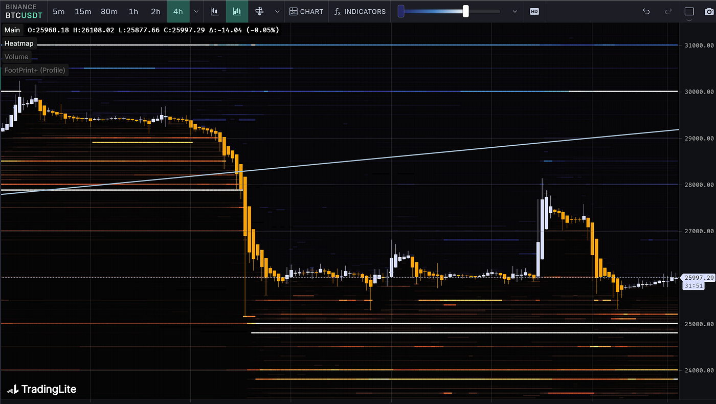716x404 pixels.
Task: Toggle the Heatmap indicator label
Action: click(x=19, y=43)
